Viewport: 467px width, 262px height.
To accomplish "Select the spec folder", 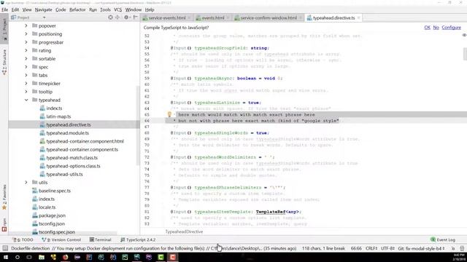I will pyautogui.click(x=43, y=67).
